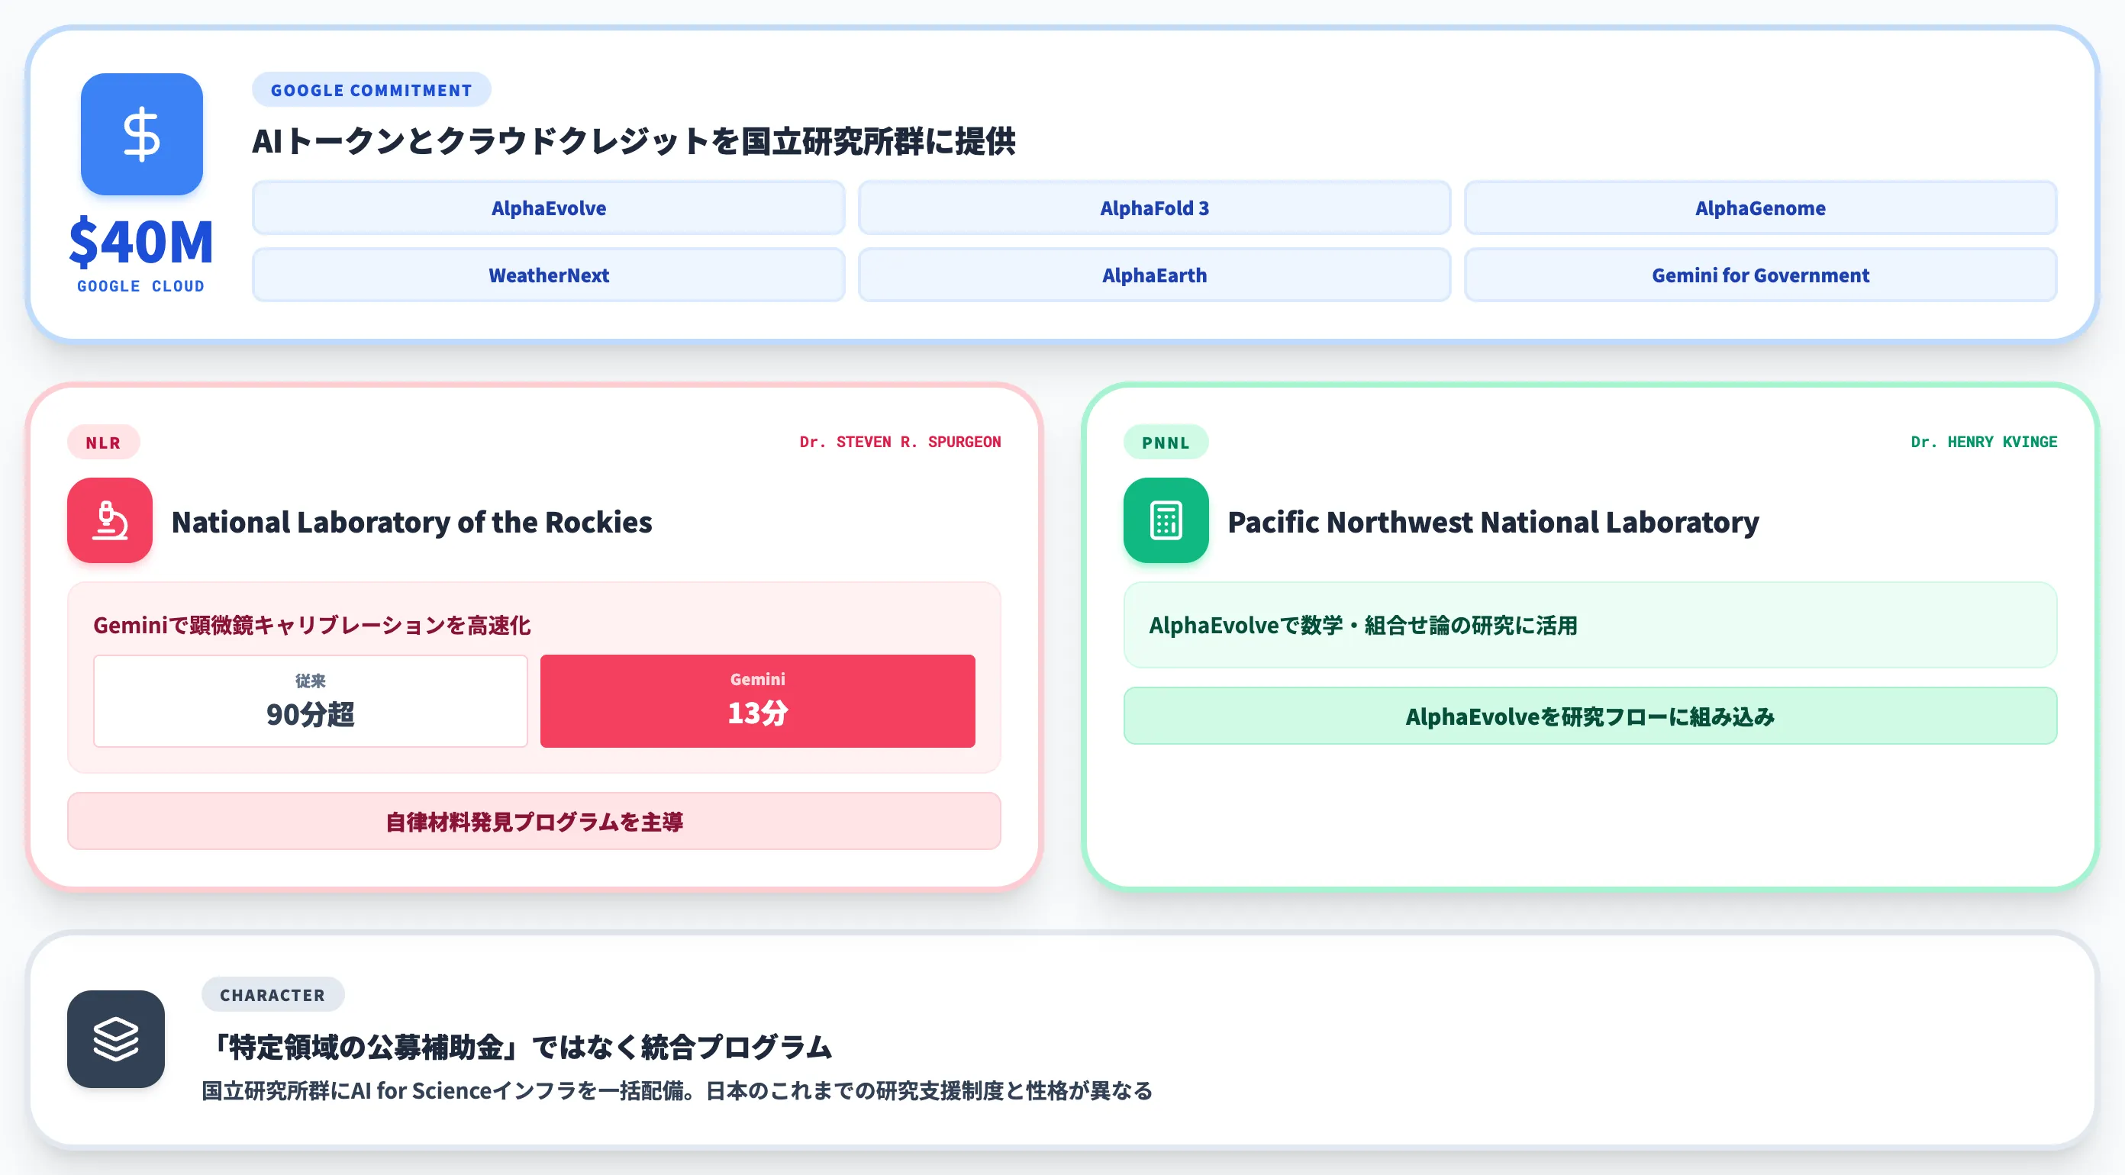
Task: Click the GOOGLE COMMITMENT badge
Action: (x=371, y=90)
